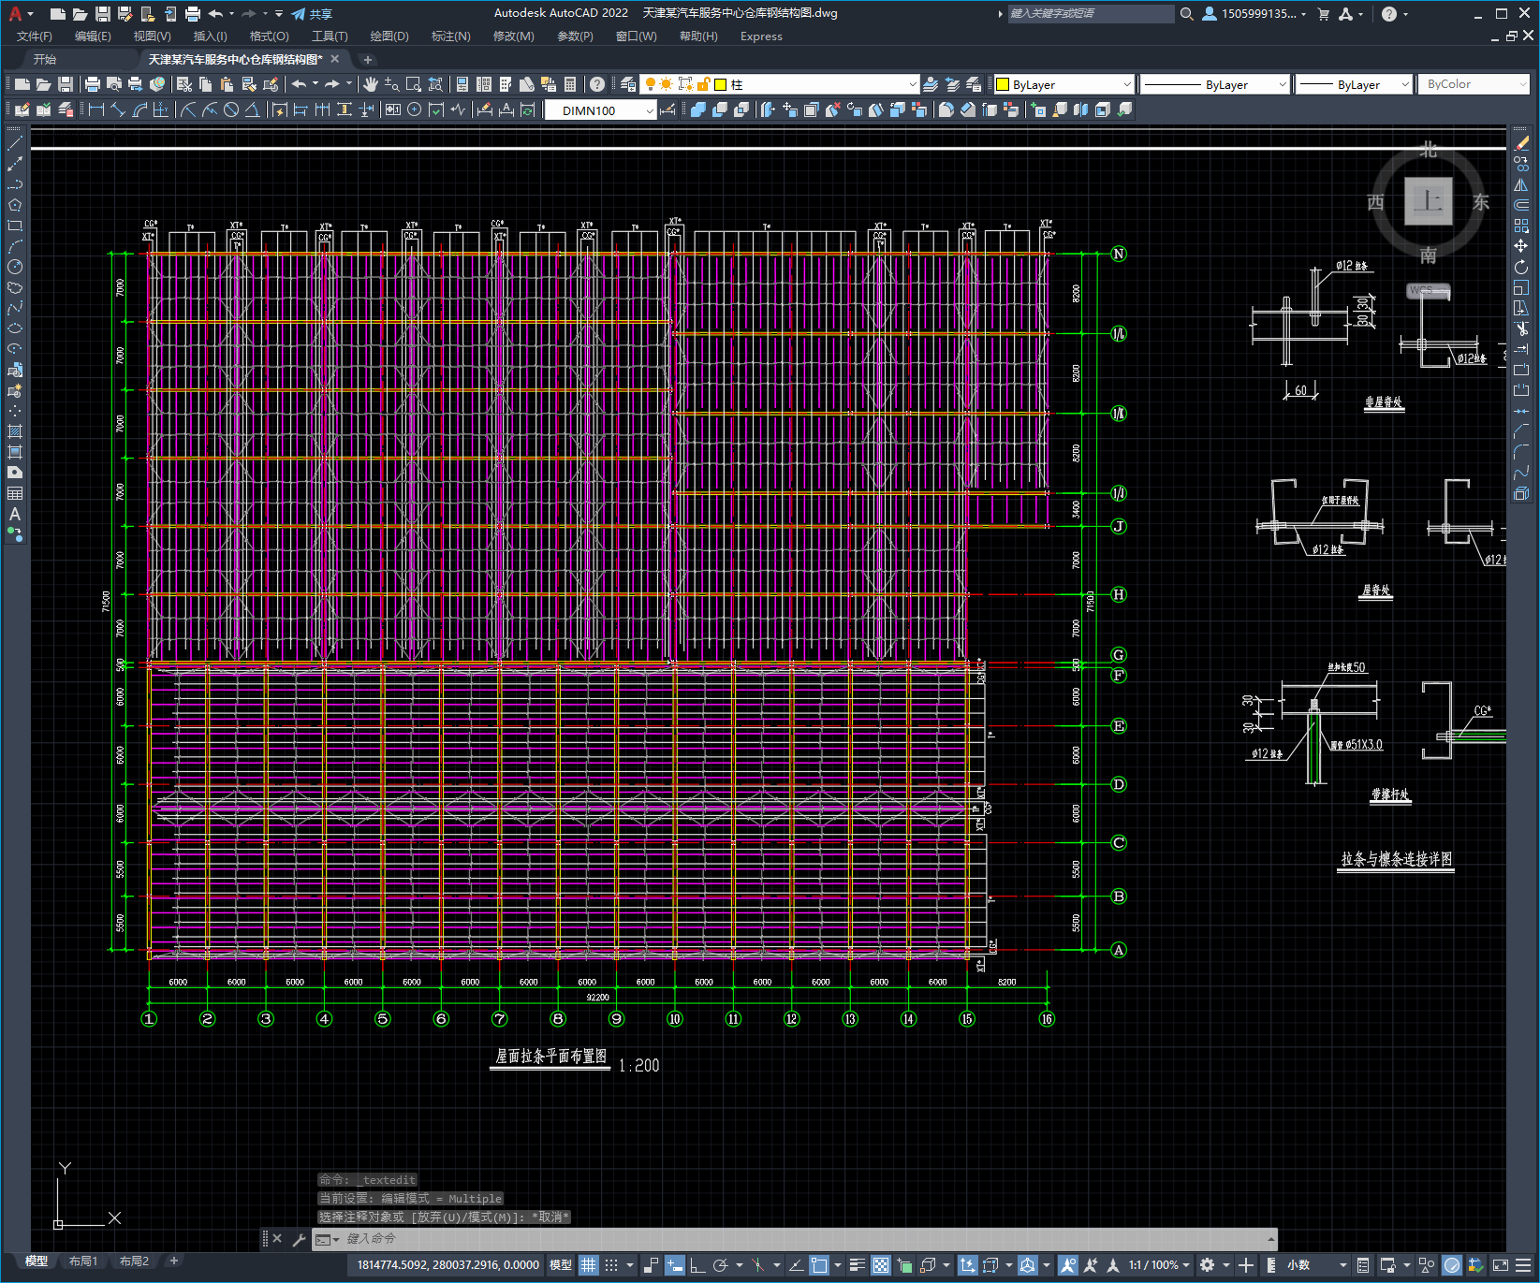The width and height of the screenshot is (1540, 1283).
Task: Select the Angular dimension tool
Action: point(253,109)
